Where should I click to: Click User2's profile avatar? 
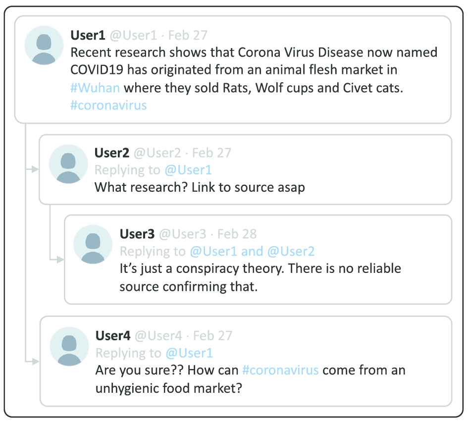[68, 164]
